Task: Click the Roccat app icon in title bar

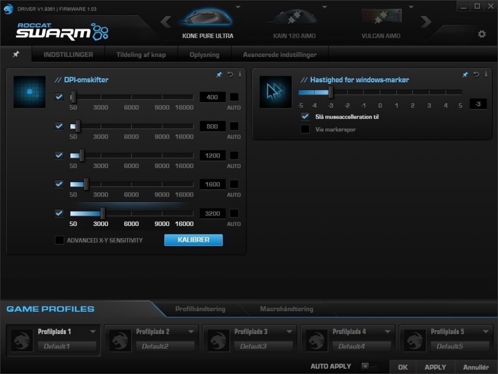Action: click(x=8, y=8)
